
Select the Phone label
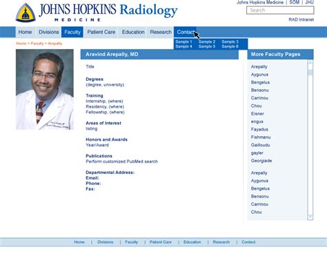point(93,184)
